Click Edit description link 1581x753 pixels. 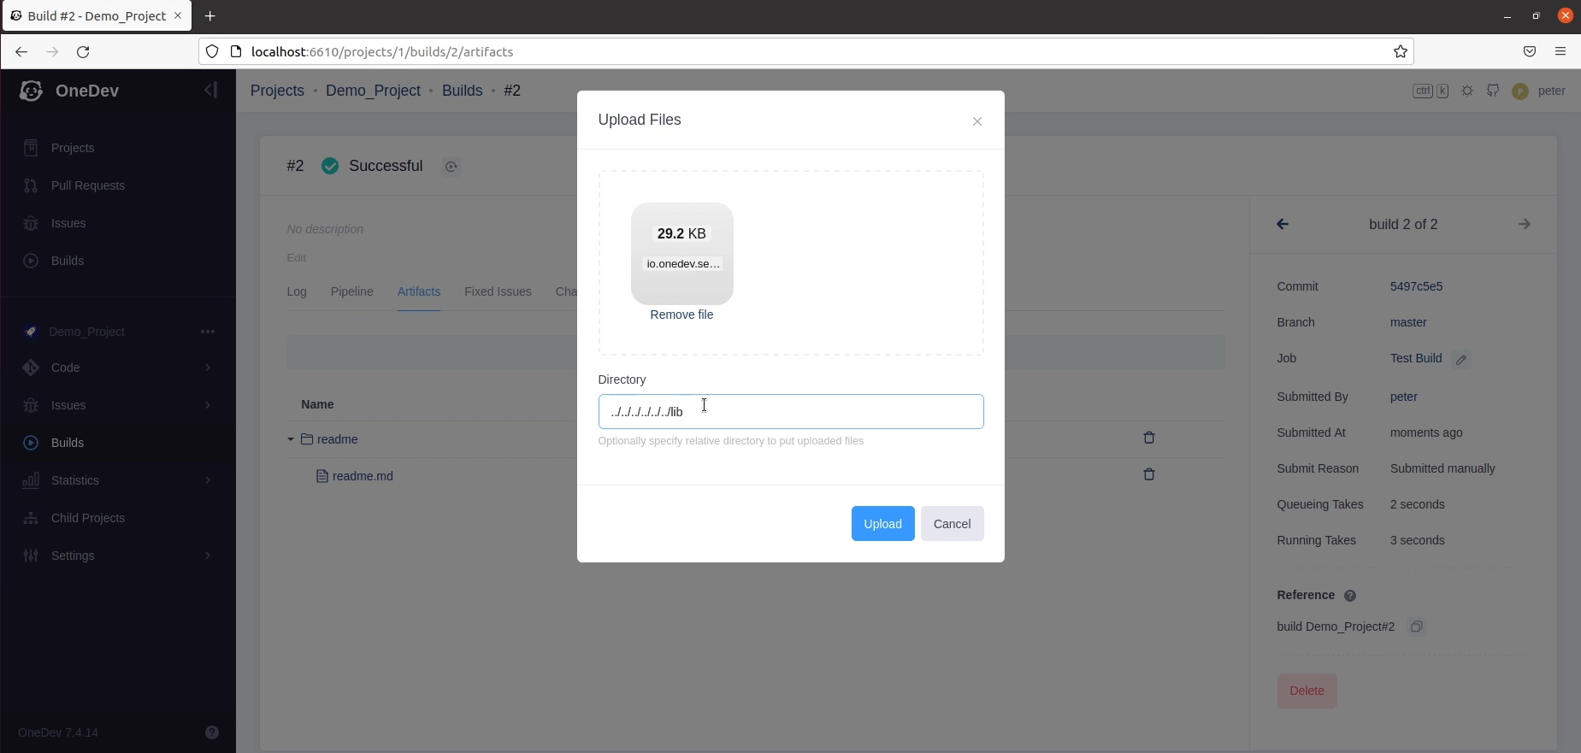point(297,257)
